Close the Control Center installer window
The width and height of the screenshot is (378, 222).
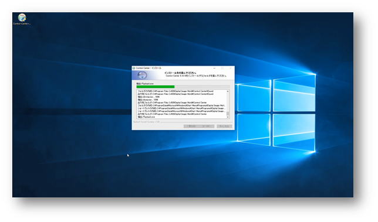(230, 68)
